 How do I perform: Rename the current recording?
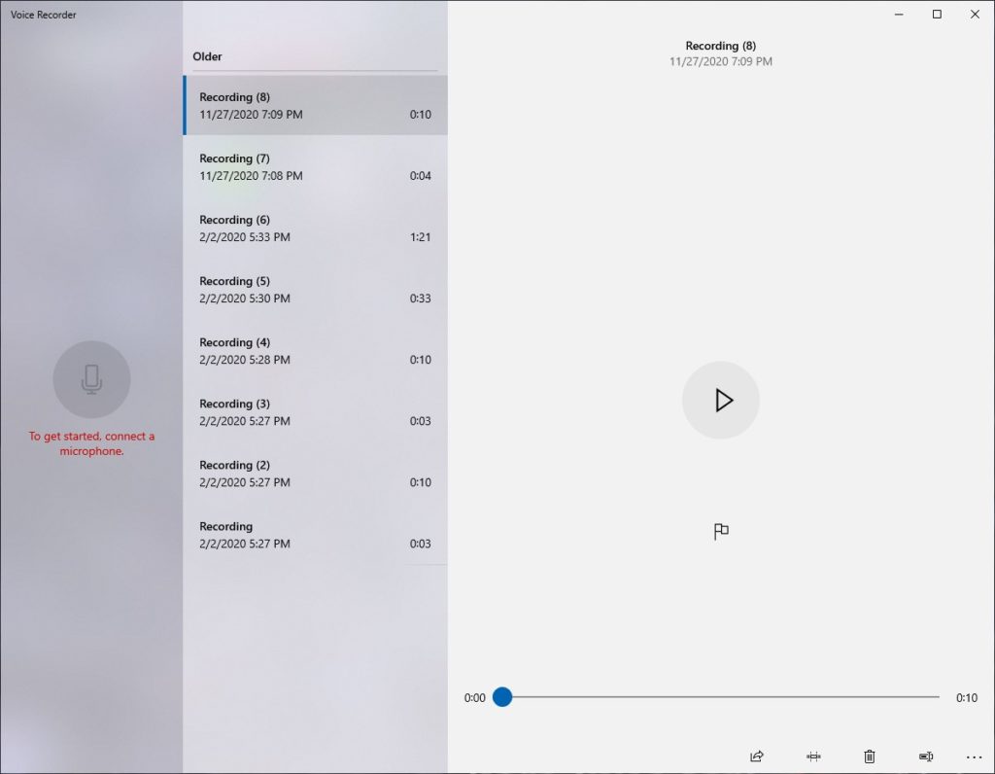(x=925, y=756)
